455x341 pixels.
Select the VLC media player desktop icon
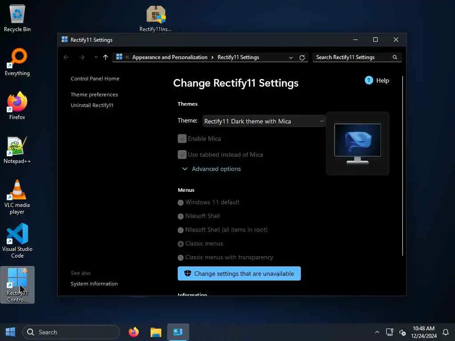(x=17, y=197)
